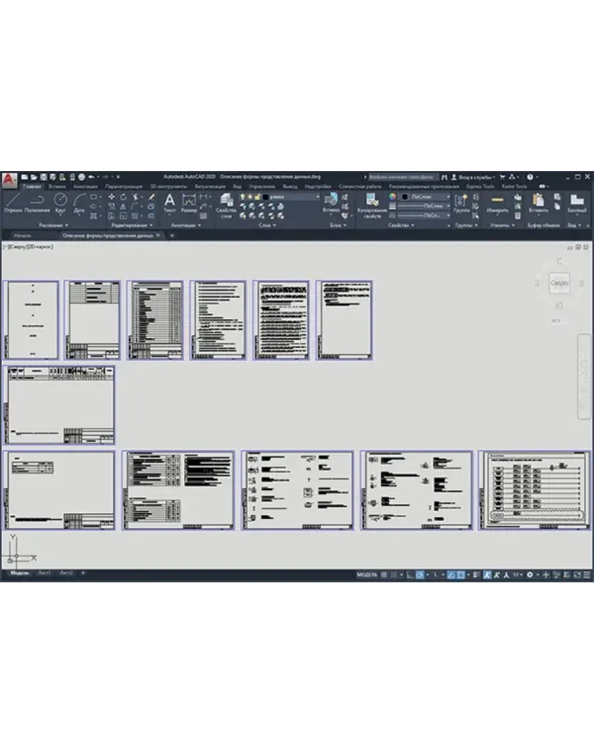Click Вход в службы sign-in button
594x754 pixels.
474,177
